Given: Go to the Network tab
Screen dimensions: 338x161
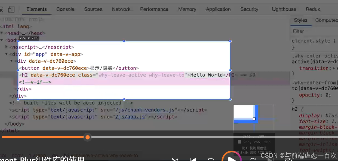Looking at the screenshot, I should pos(121,9).
